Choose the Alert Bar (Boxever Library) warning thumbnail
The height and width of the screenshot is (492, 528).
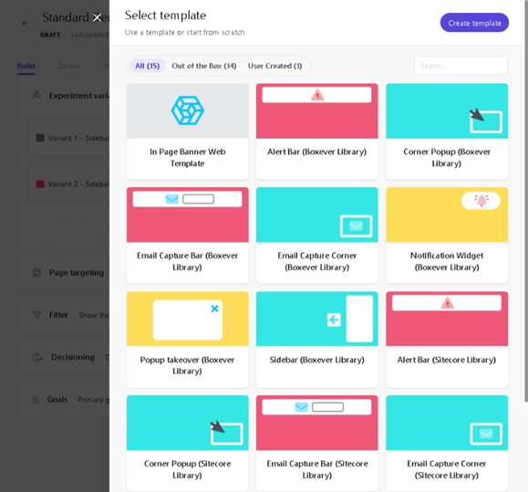pos(316,110)
